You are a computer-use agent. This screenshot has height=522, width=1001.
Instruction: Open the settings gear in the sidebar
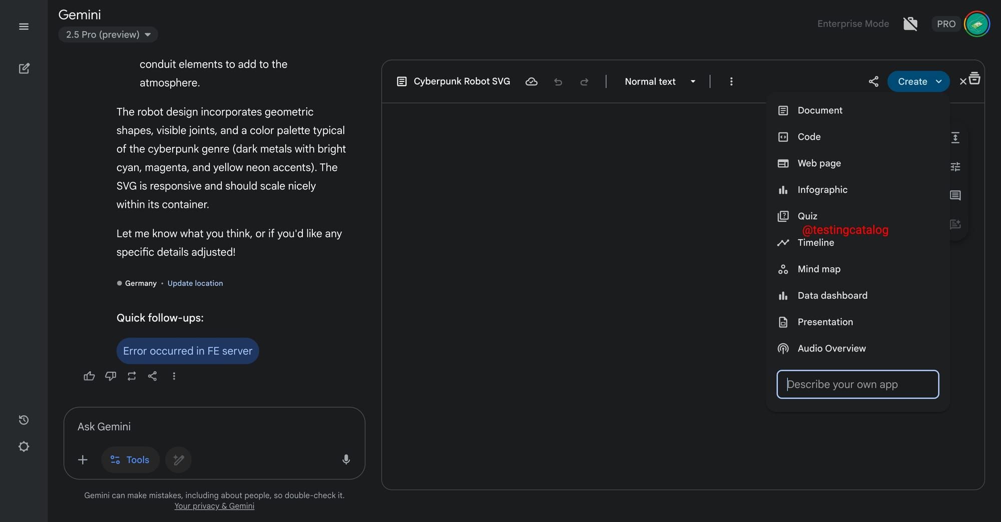click(24, 446)
